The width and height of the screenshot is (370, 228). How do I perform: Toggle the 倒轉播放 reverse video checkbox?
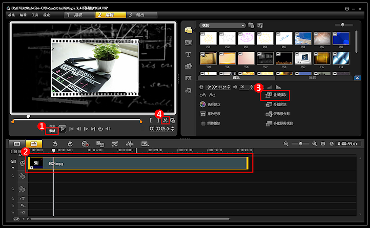203,123
